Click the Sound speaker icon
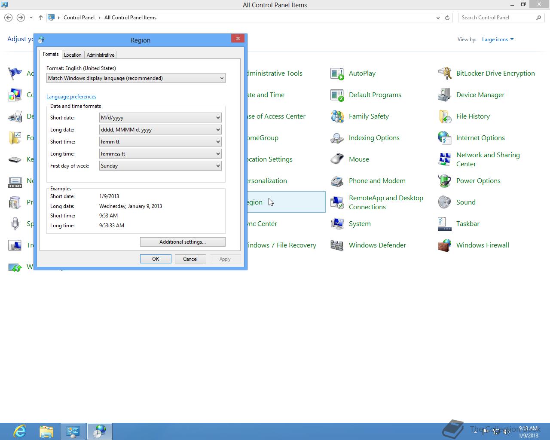Screen dimensions: 550x440 pos(444,202)
